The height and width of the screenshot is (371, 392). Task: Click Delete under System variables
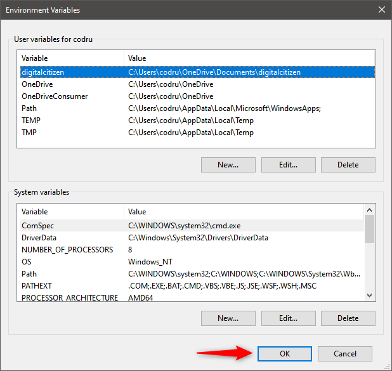coord(348,318)
